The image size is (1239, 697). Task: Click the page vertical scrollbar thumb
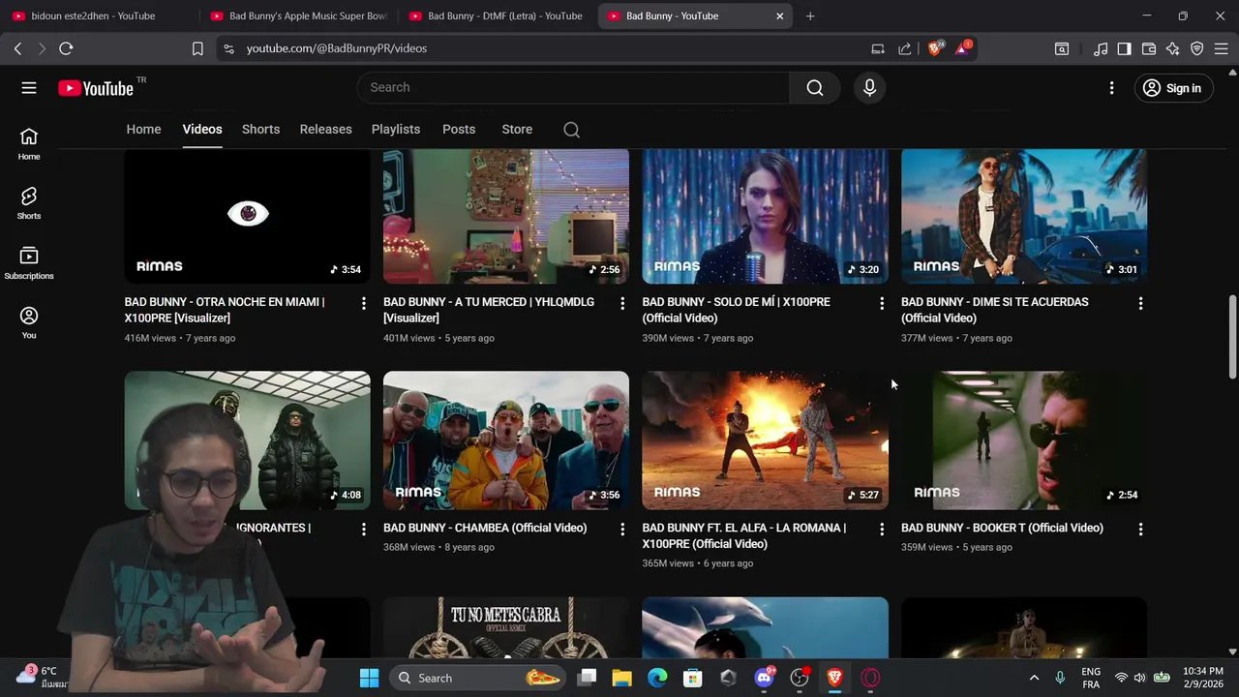pos(1232,337)
